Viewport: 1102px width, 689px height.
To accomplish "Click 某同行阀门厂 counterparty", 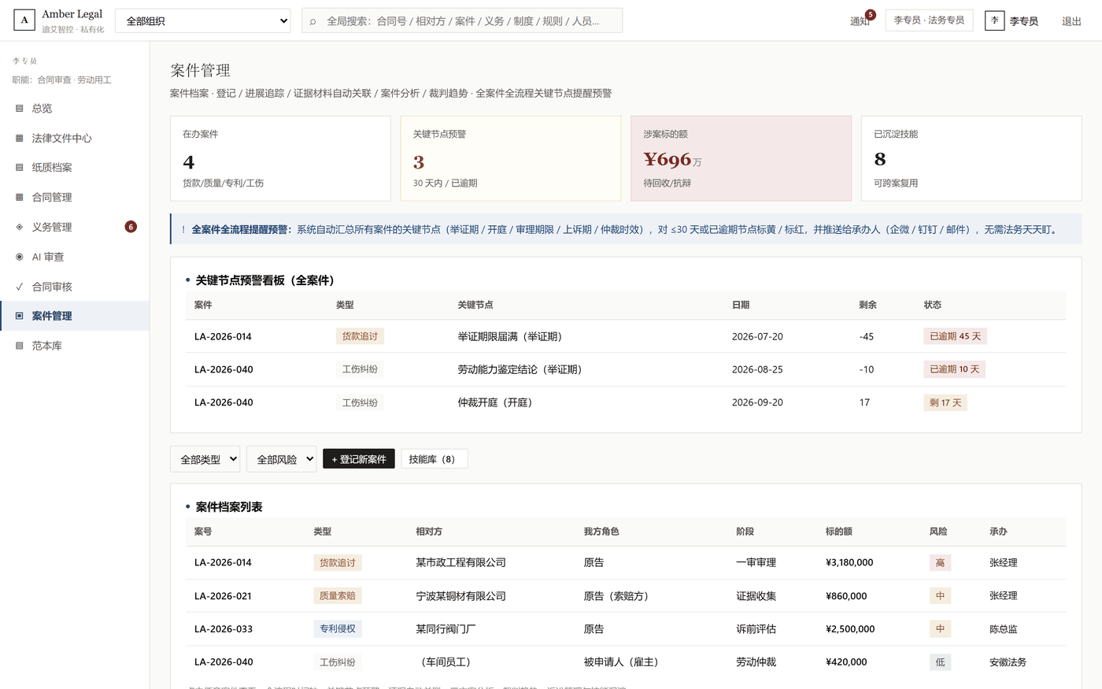I will (446, 629).
